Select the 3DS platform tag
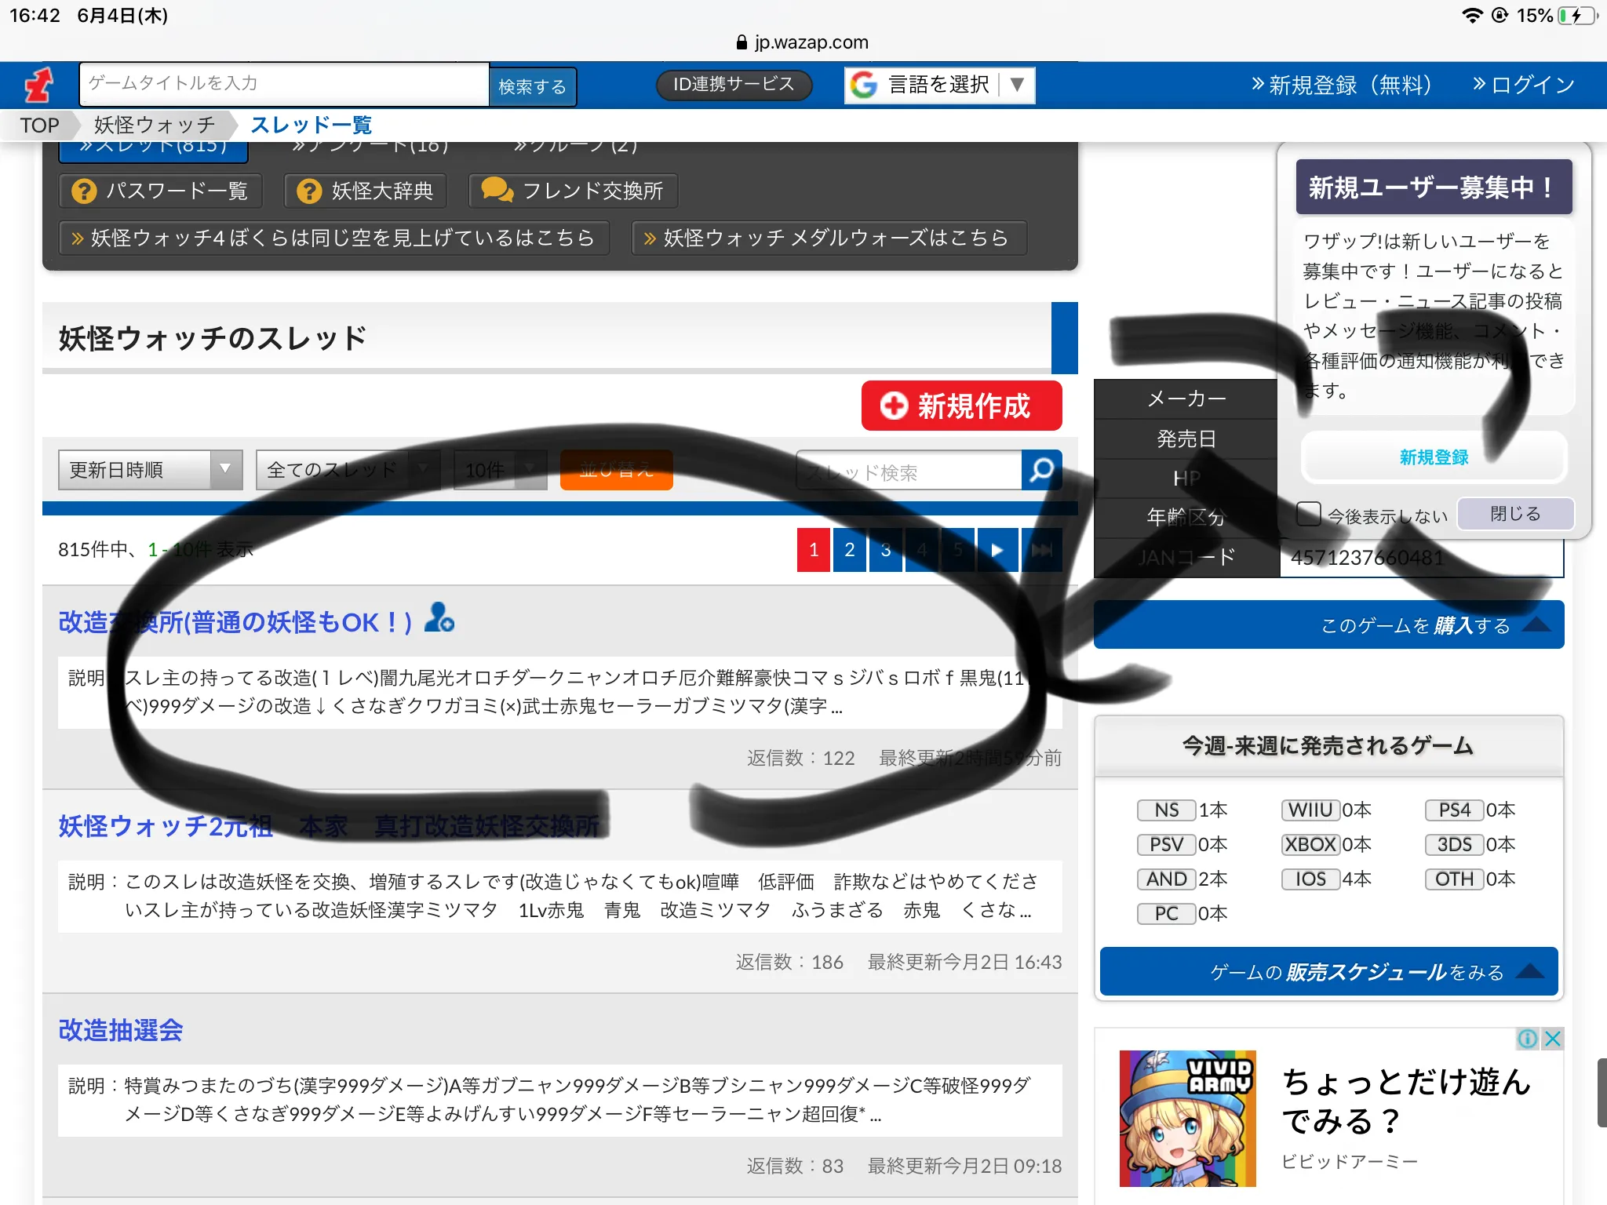The width and height of the screenshot is (1607, 1205). click(x=1454, y=845)
